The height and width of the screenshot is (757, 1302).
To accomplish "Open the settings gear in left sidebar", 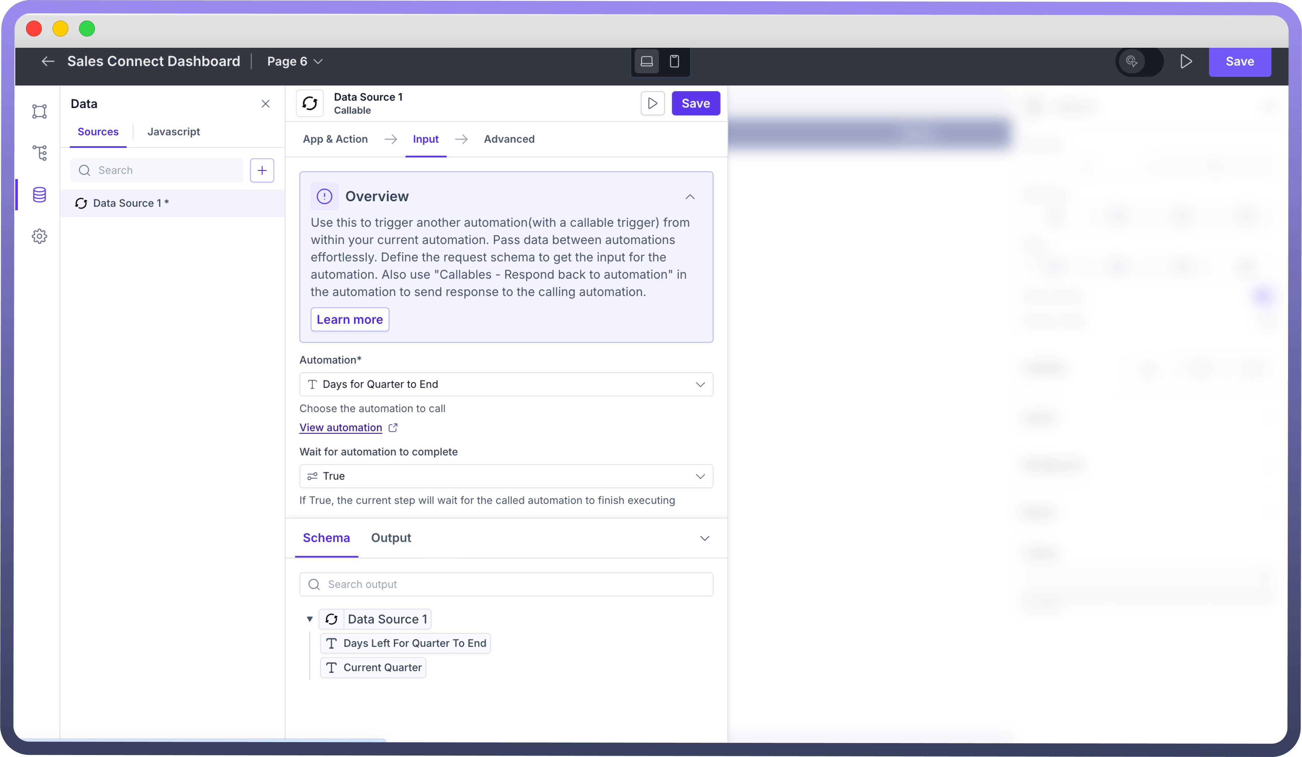I will pos(39,237).
